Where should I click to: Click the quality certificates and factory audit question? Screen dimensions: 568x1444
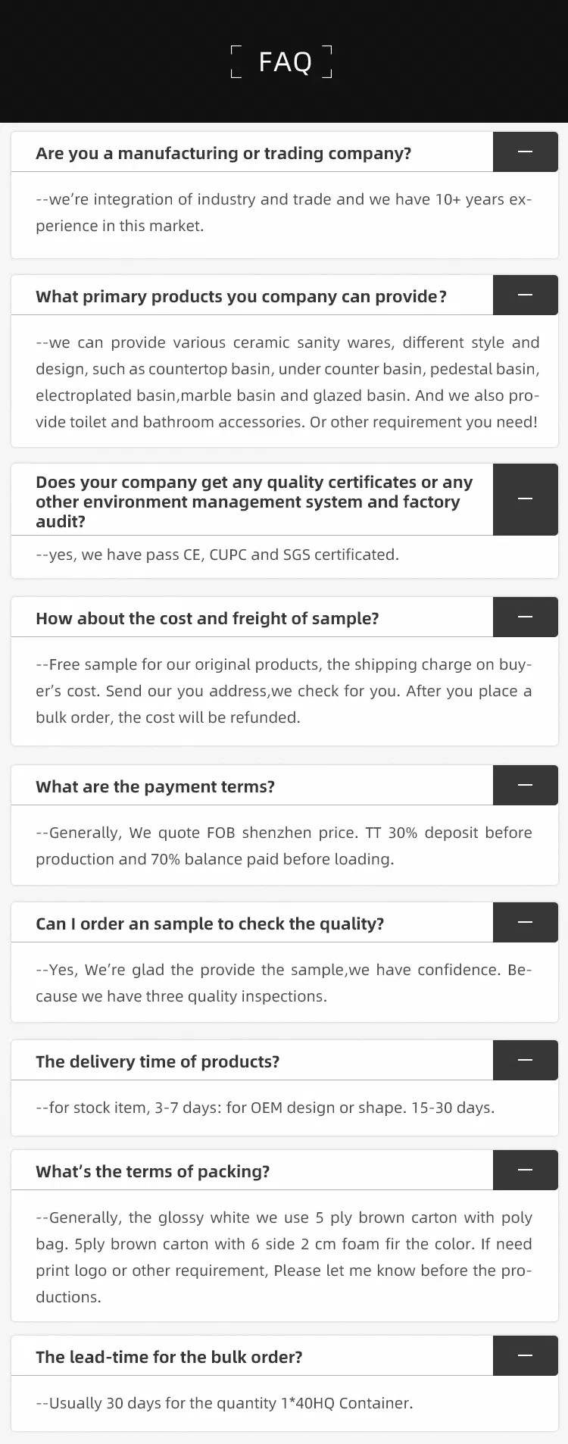click(x=254, y=502)
